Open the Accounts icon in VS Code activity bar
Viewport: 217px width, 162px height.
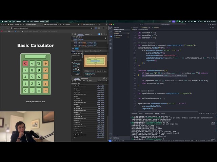[x=111, y=134]
